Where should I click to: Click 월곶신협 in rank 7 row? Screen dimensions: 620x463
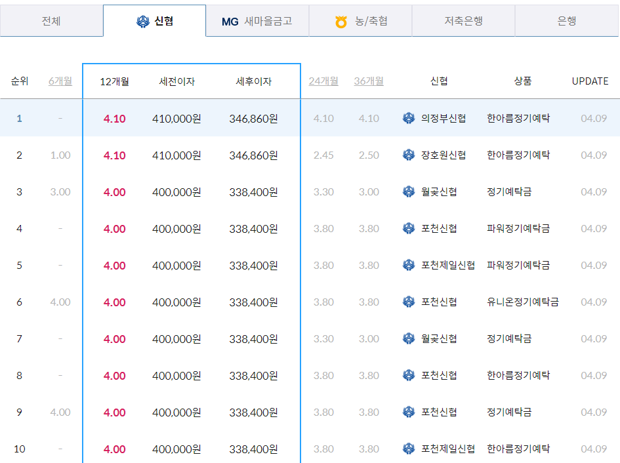tap(439, 339)
